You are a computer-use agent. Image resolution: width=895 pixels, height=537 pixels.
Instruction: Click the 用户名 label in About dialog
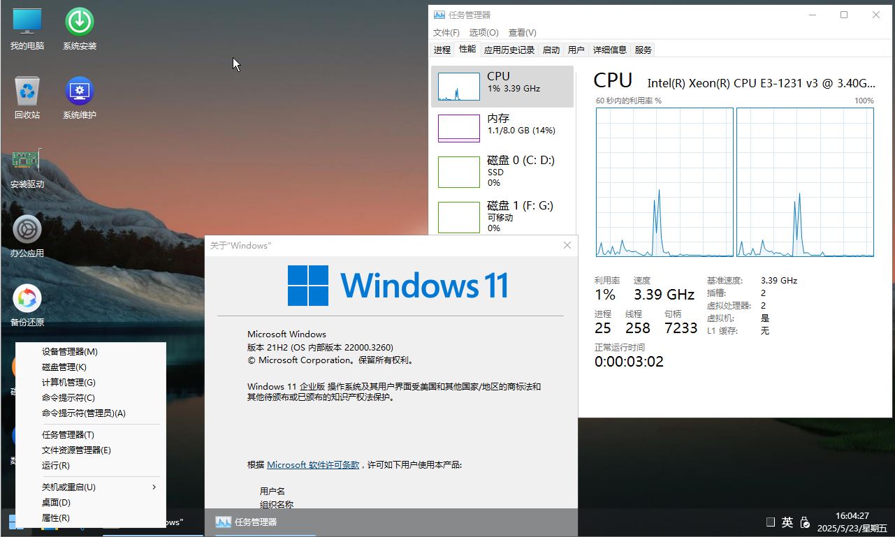point(272,492)
